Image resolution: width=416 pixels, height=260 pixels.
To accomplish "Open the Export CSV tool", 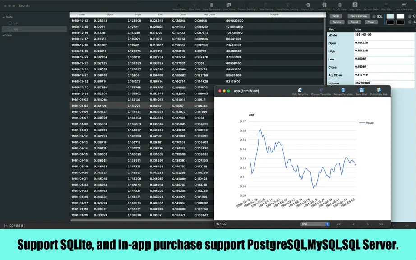I will click(x=308, y=5).
